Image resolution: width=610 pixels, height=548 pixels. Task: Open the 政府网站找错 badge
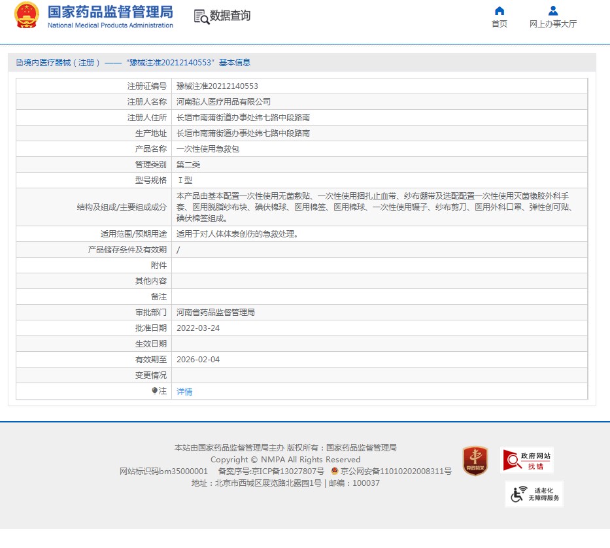527,460
